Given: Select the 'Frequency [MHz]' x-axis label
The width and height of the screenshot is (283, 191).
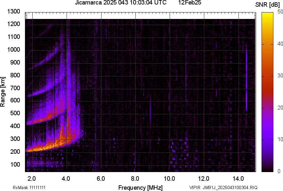Looking at the screenshot, I should click(x=140, y=187).
